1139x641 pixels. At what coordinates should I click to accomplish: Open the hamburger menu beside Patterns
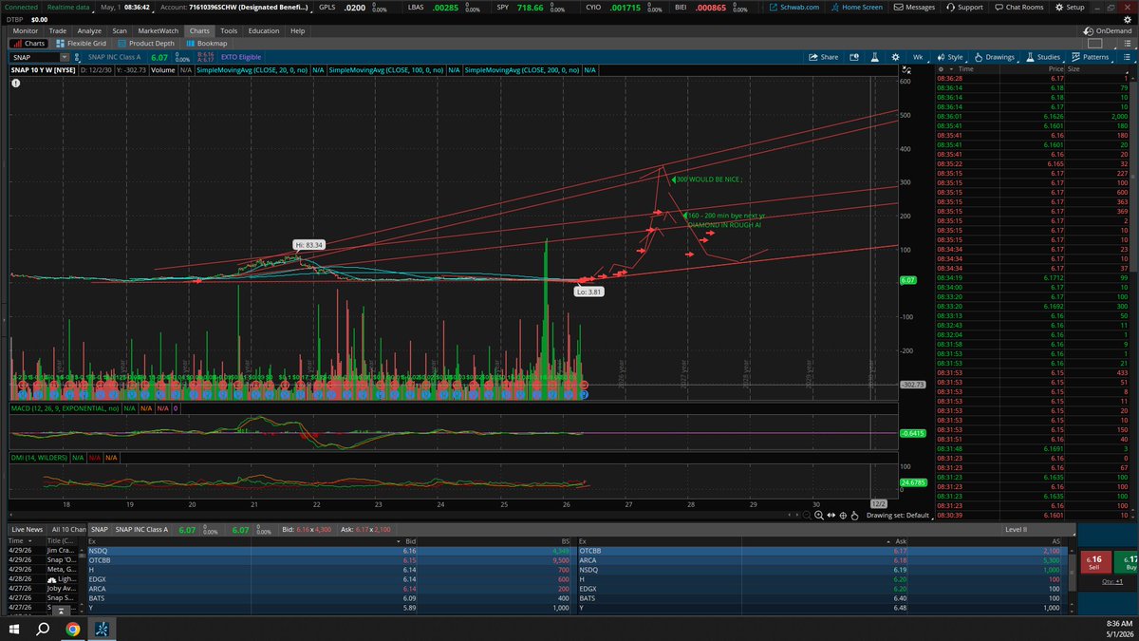(1125, 57)
